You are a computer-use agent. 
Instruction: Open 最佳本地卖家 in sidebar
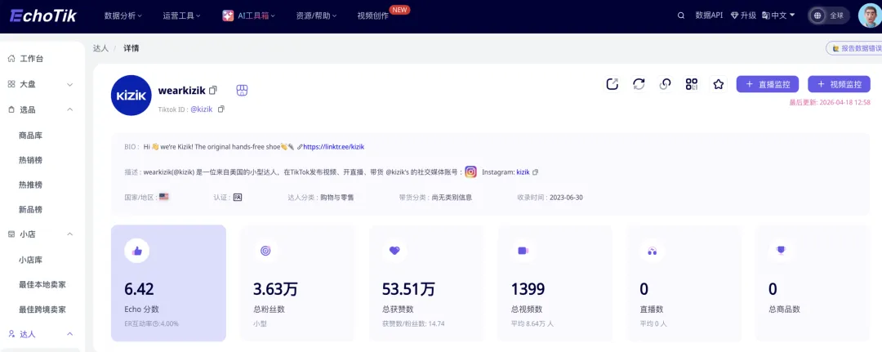(x=42, y=284)
